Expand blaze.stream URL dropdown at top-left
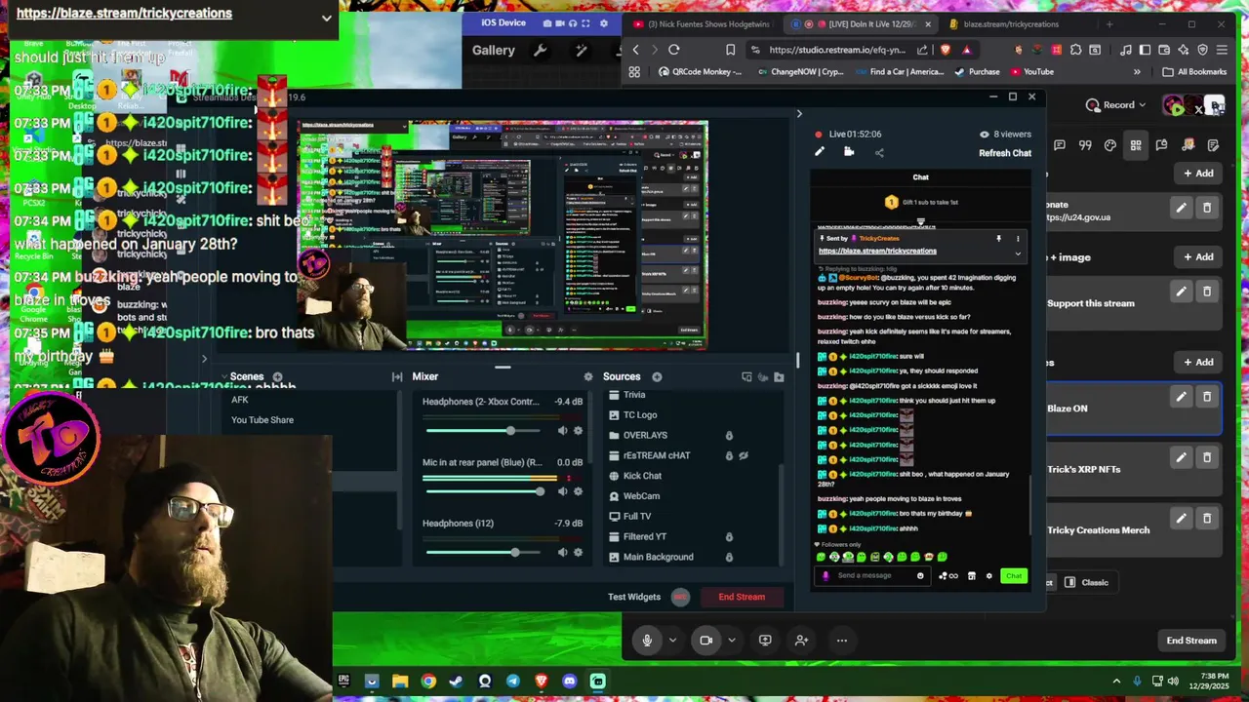The width and height of the screenshot is (1249, 702). tap(326, 18)
